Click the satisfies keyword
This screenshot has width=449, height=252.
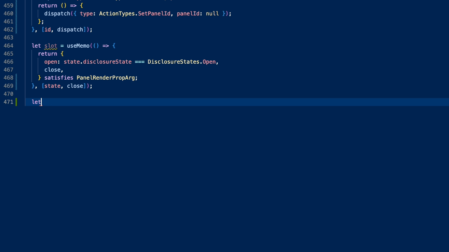click(59, 78)
